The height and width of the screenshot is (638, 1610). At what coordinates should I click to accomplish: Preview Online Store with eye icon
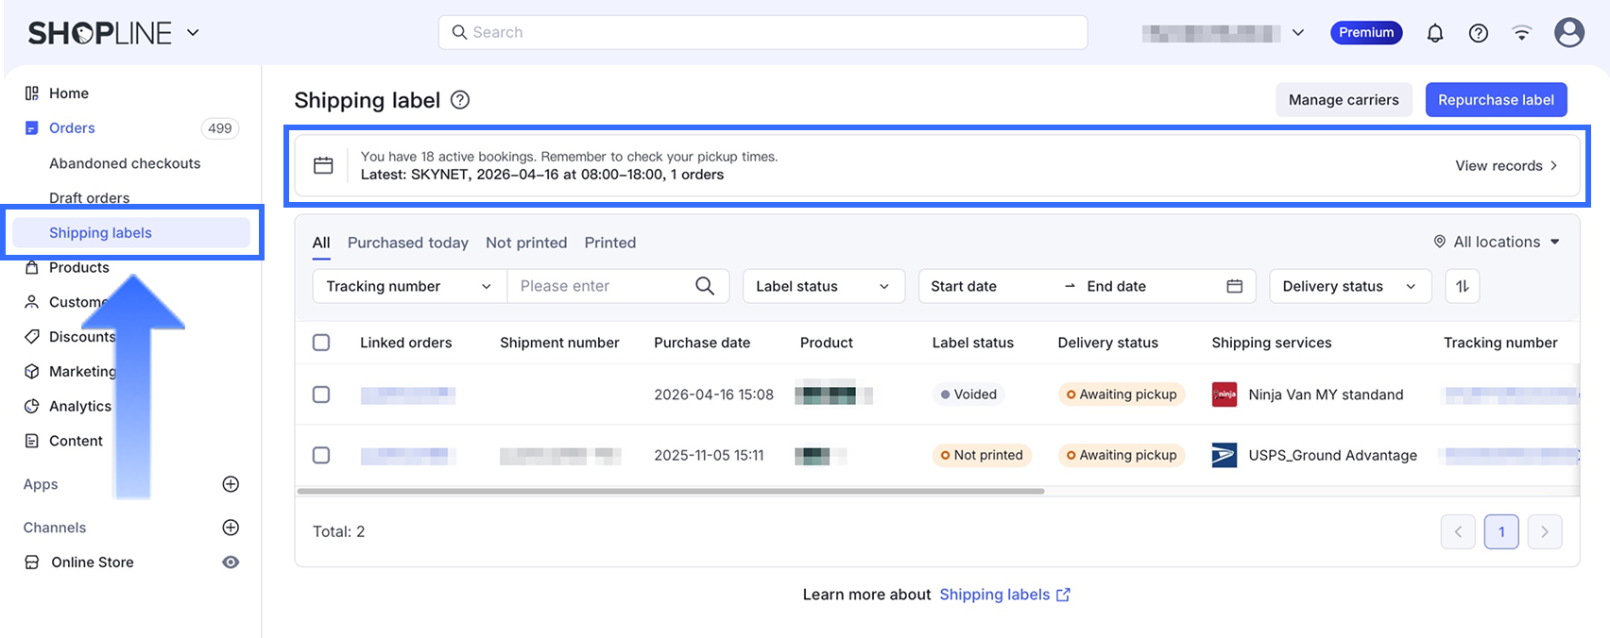(x=231, y=562)
